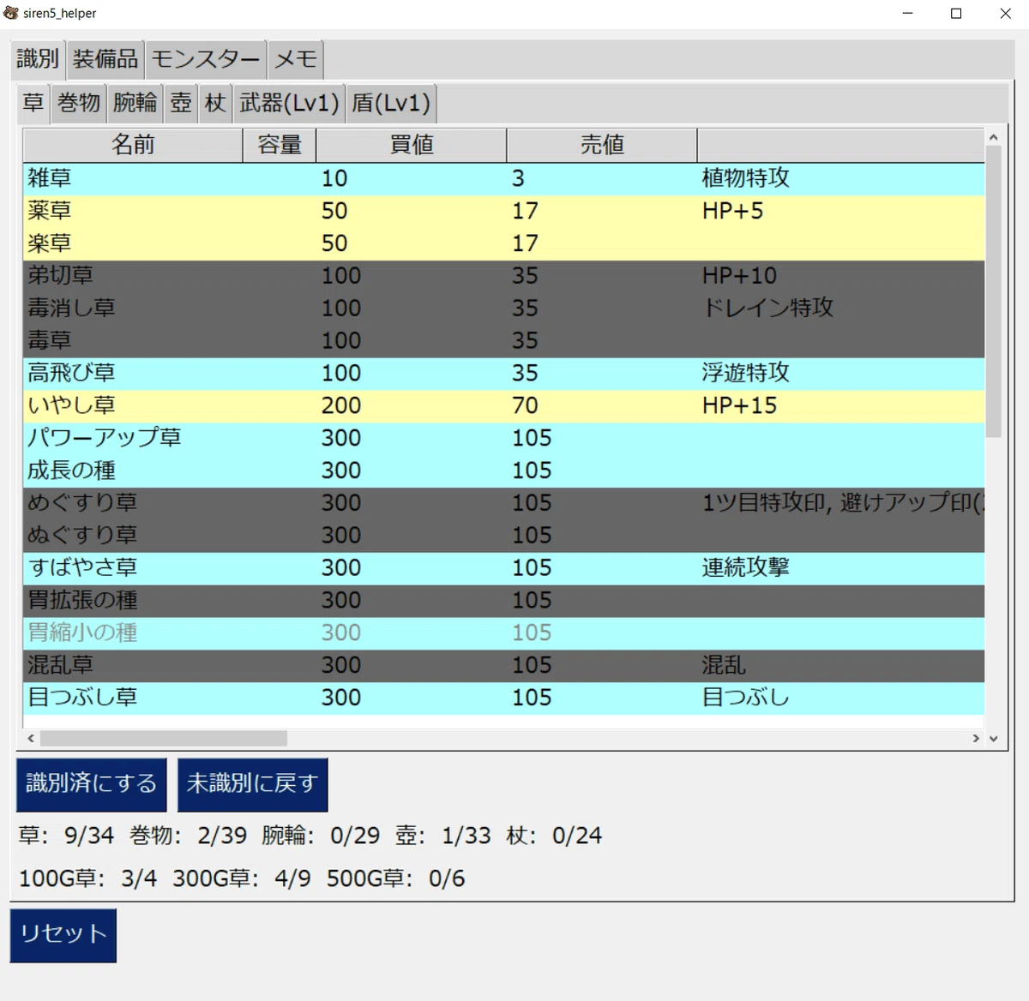Viewport: 1029px width, 1001px height.
Task: Select the 壺 sub-tab
Action: coord(181,104)
